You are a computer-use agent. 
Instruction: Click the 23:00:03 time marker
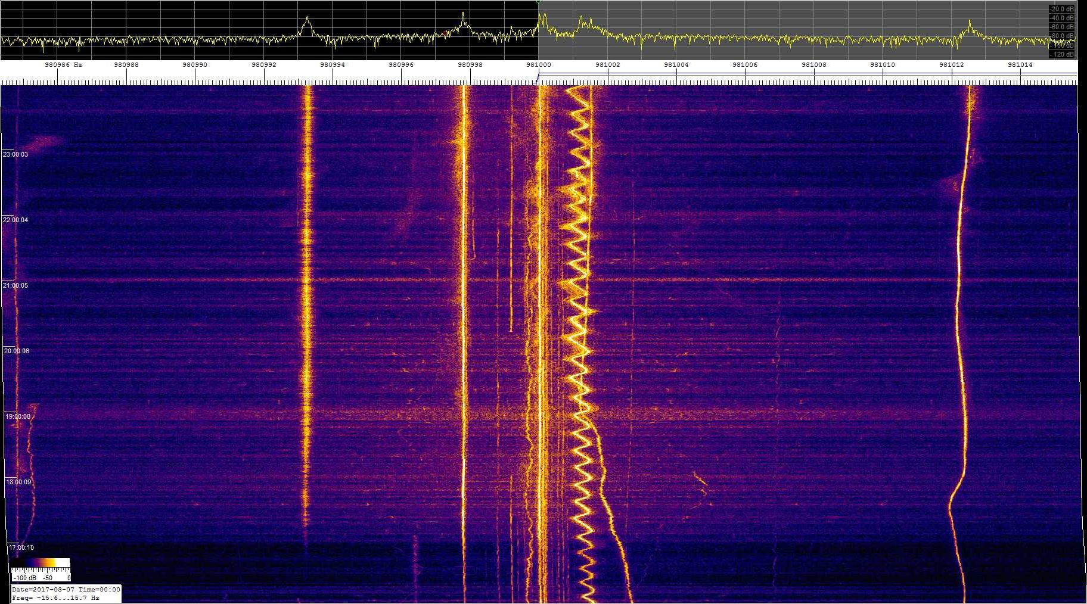15,154
